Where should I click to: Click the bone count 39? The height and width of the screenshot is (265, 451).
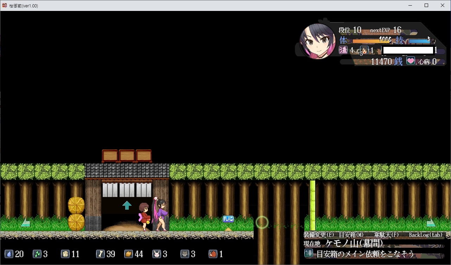point(110,254)
